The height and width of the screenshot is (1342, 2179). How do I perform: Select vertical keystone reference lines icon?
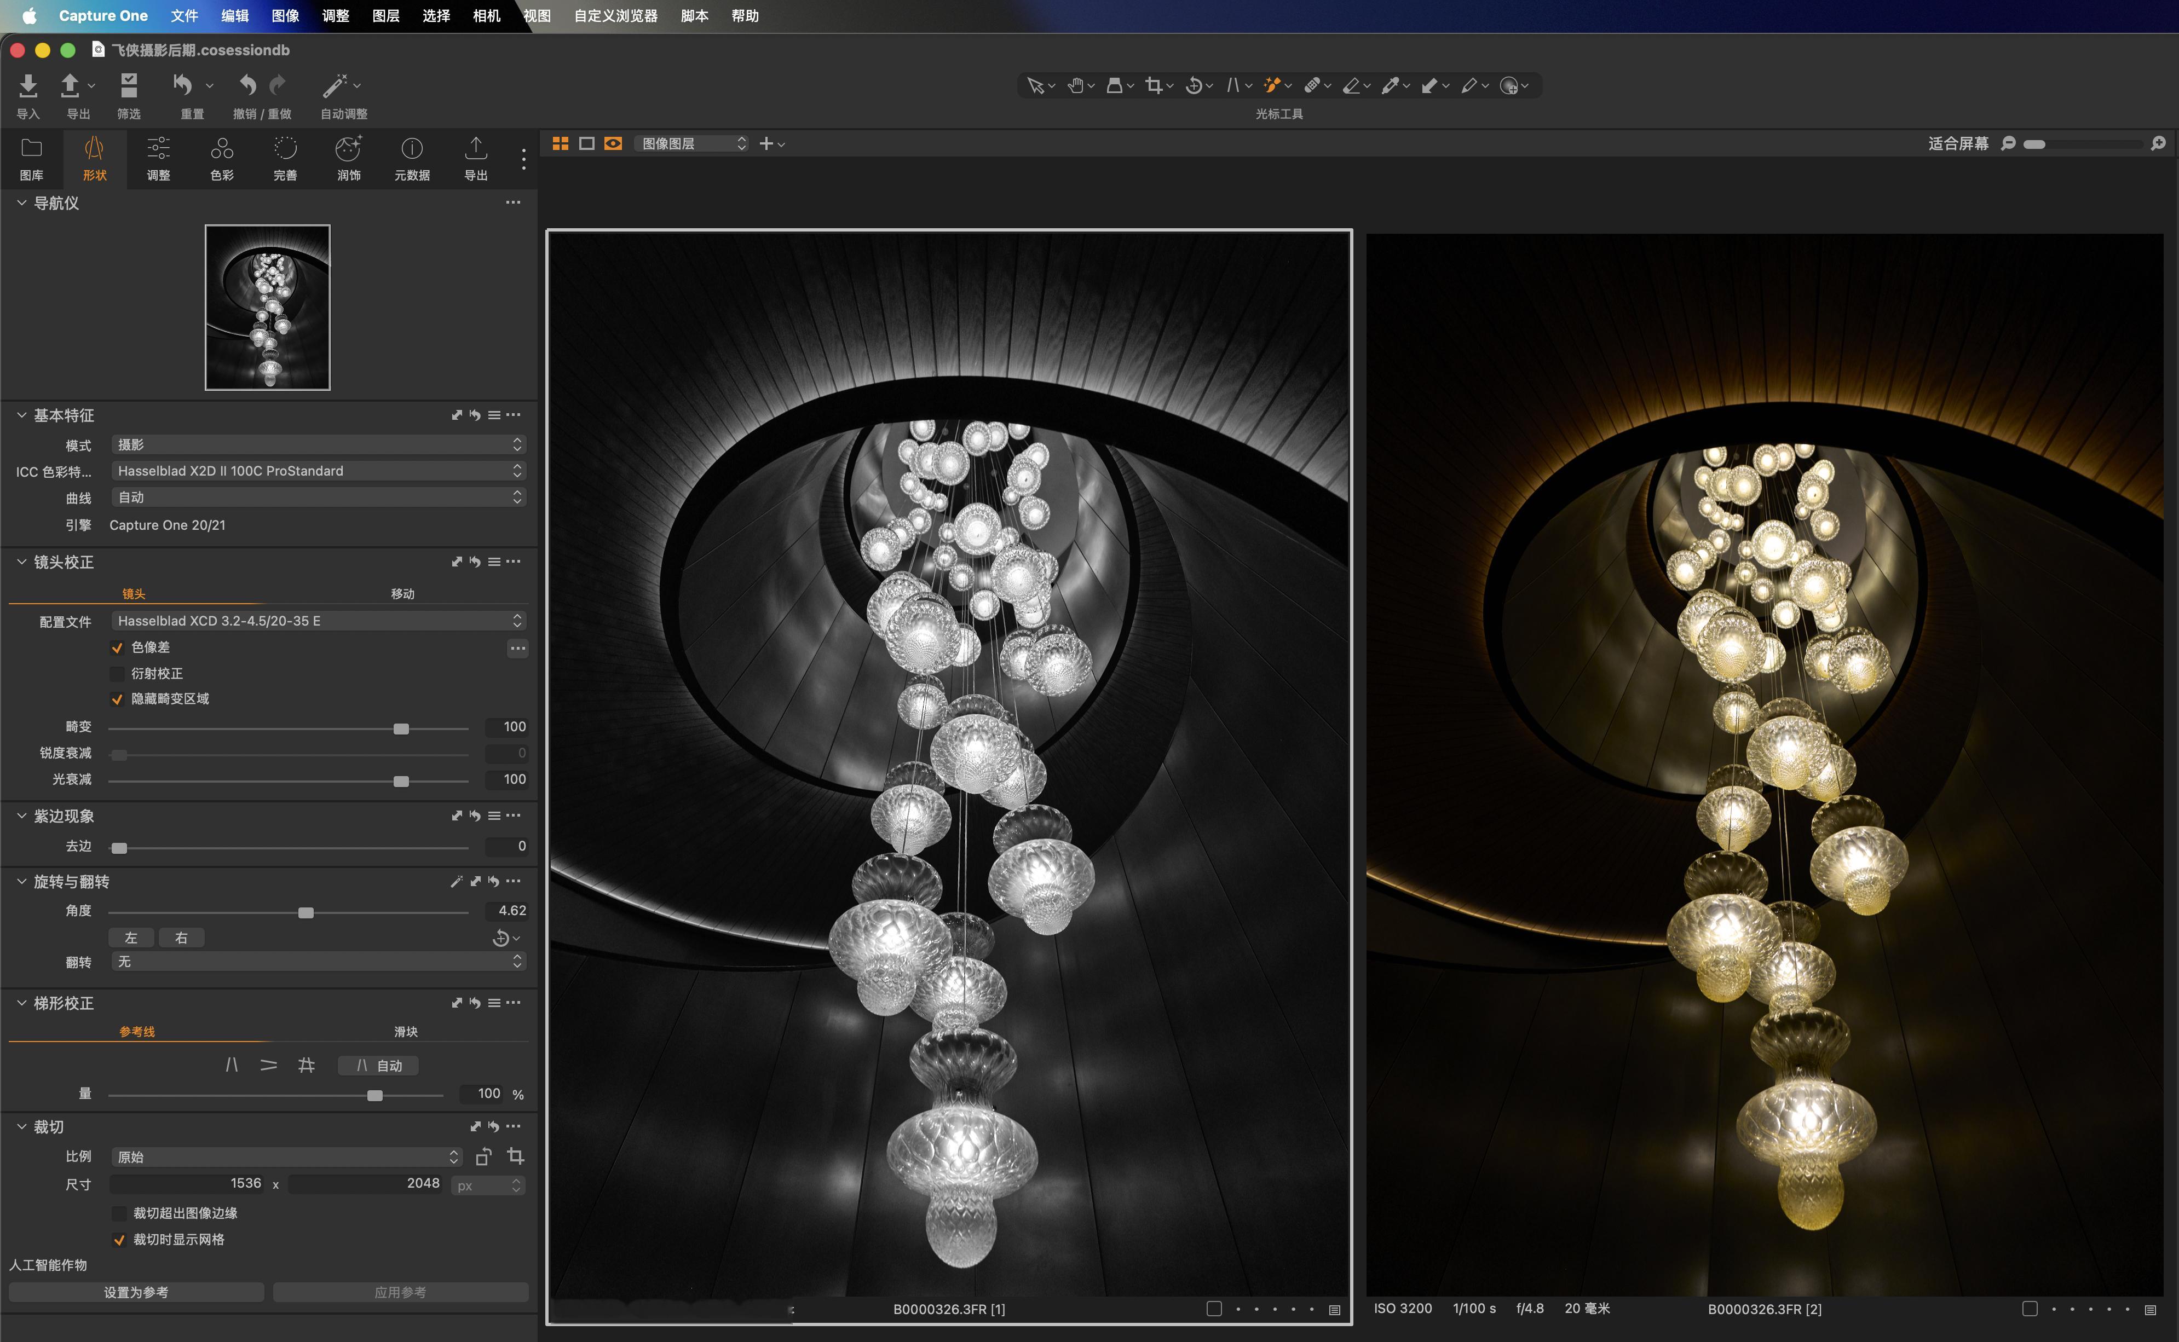point(232,1064)
